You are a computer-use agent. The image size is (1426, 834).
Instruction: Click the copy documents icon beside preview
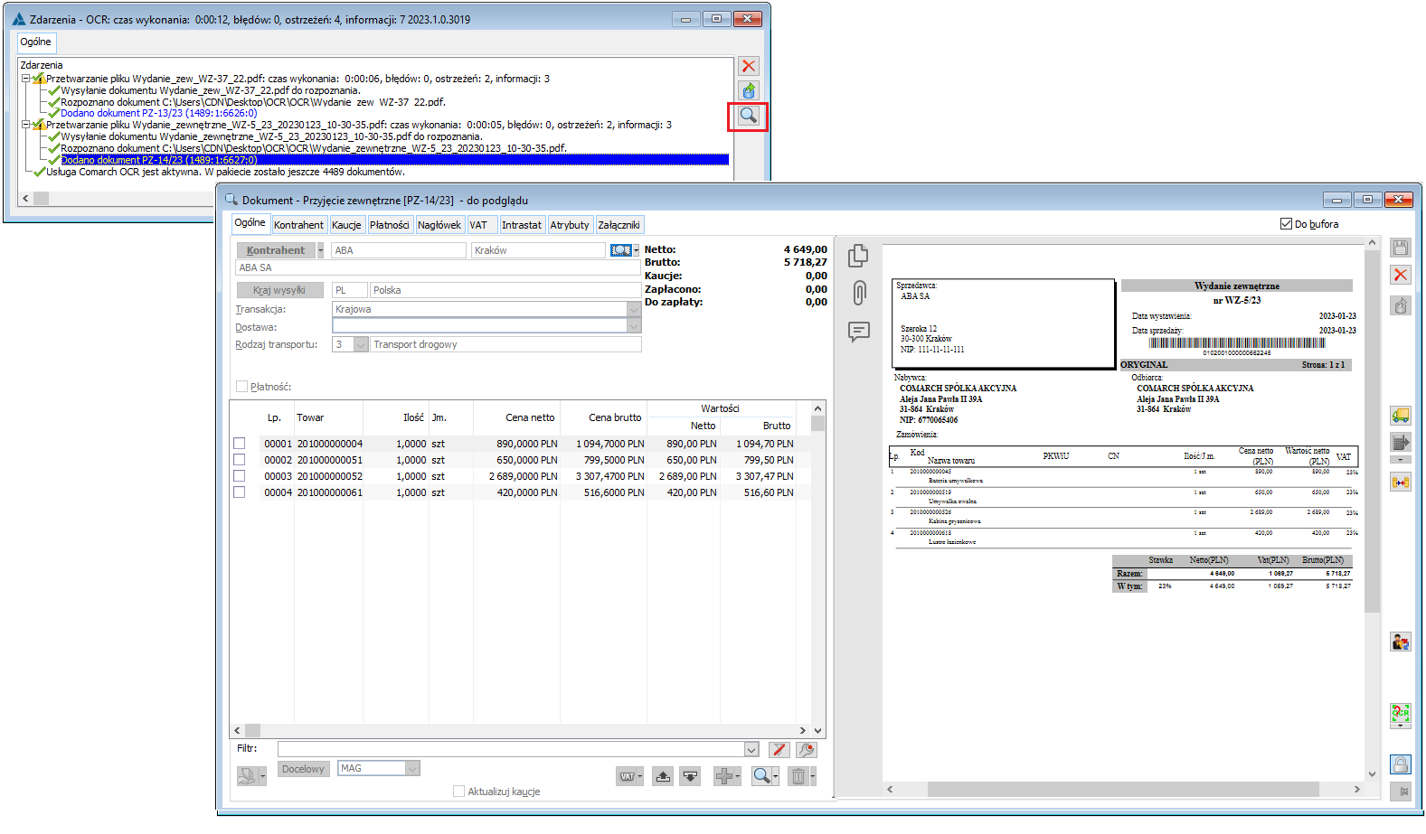click(x=858, y=256)
